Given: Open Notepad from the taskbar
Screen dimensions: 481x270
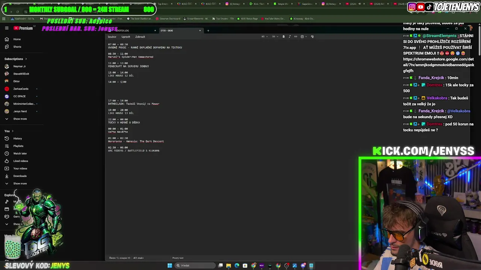Looking at the screenshot, I should coord(311,265).
